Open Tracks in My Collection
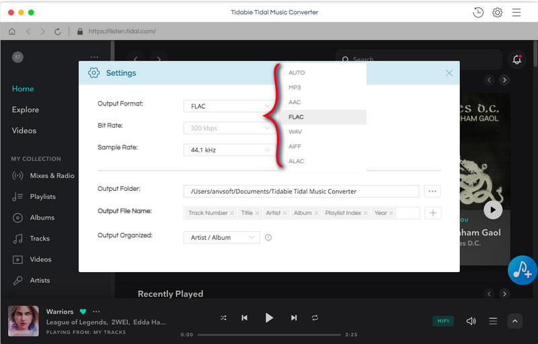This screenshot has height=344, width=538. [31, 239]
